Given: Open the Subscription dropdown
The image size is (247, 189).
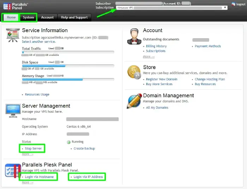Looking at the screenshot, I should point(172,8).
